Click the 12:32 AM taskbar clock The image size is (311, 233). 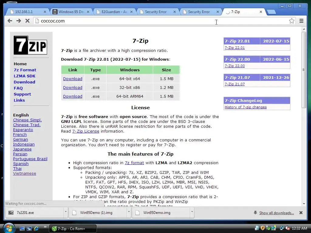tap(299, 228)
